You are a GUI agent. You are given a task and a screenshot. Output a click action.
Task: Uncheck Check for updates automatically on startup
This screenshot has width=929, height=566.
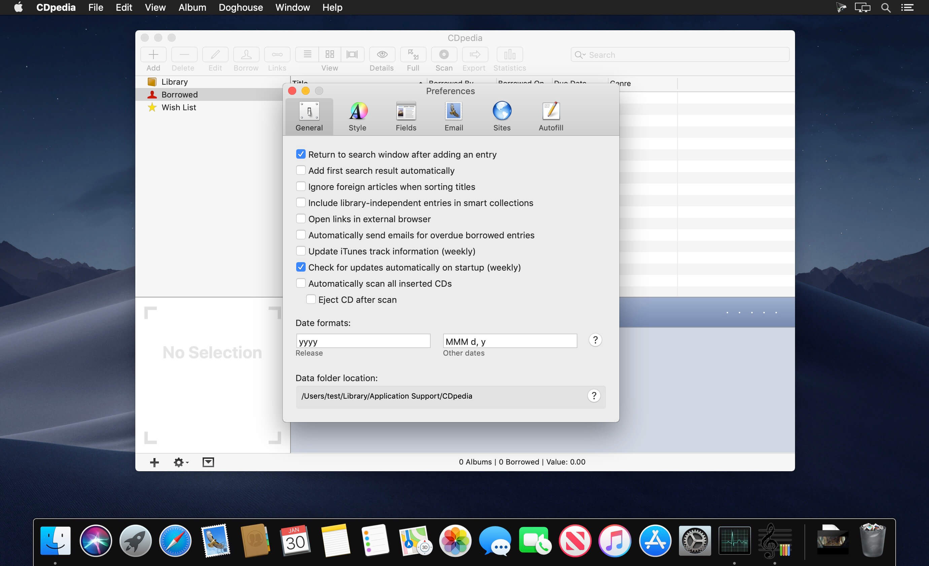301,267
